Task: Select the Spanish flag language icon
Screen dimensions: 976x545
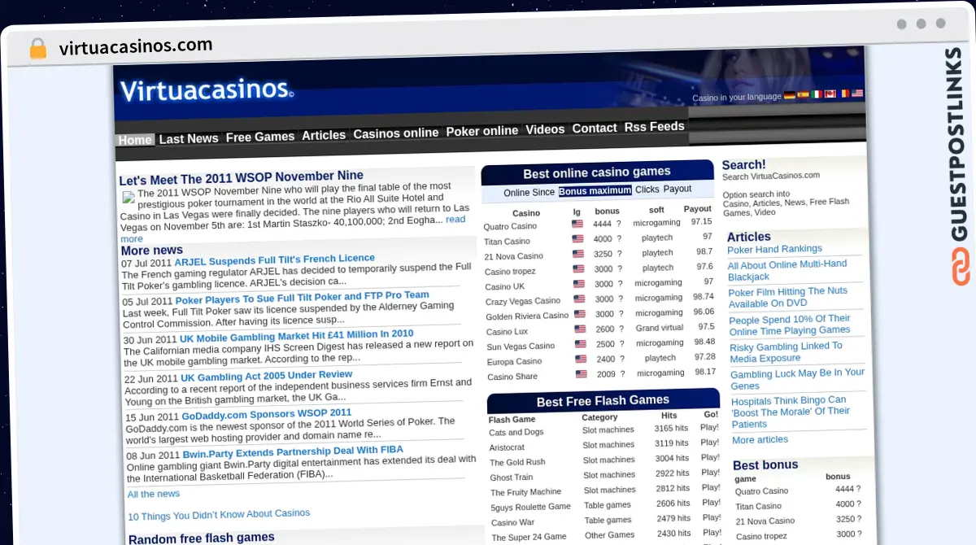Action: tap(803, 95)
